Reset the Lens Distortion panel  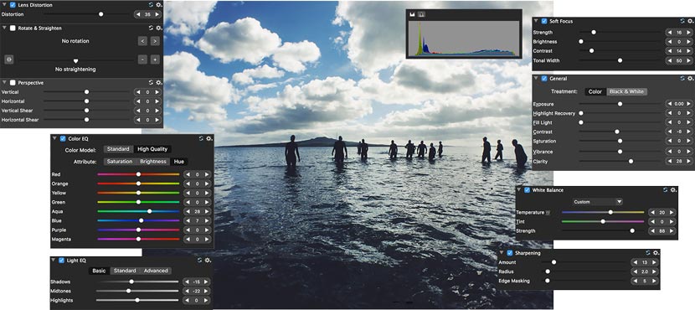click(x=152, y=5)
